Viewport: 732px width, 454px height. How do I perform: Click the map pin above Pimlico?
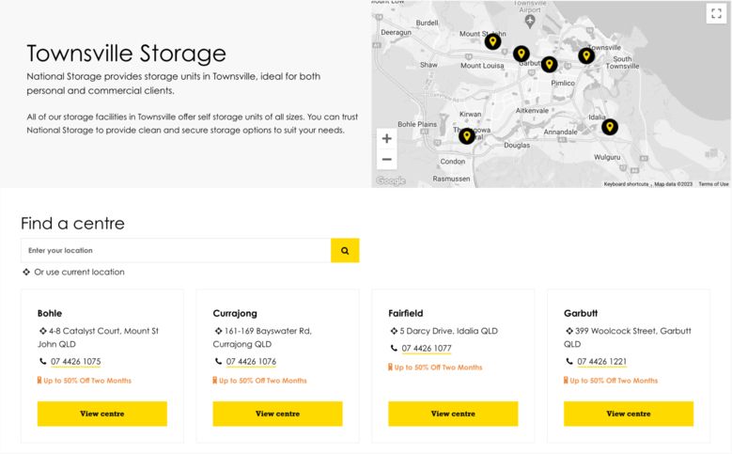pos(550,64)
